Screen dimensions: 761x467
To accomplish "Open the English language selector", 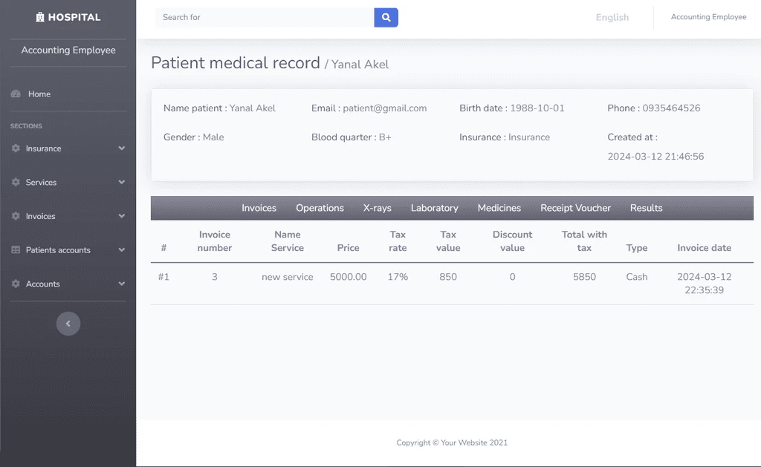I will pos(612,18).
